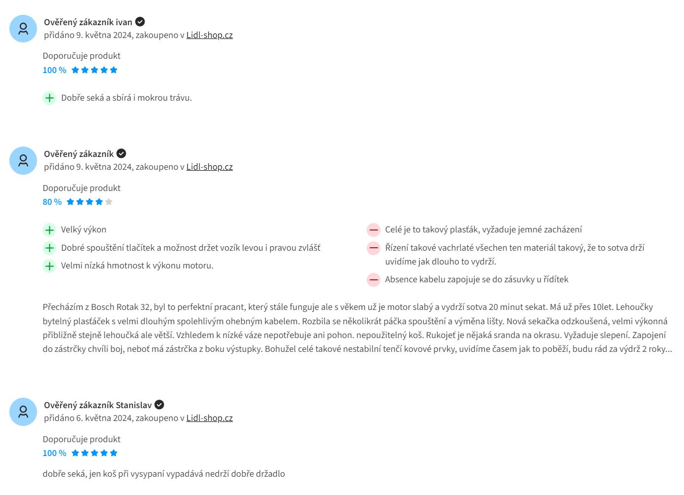Open Lidl-shop.cz link in Stanislav's review
This screenshot has width=684, height=495.
point(209,418)
